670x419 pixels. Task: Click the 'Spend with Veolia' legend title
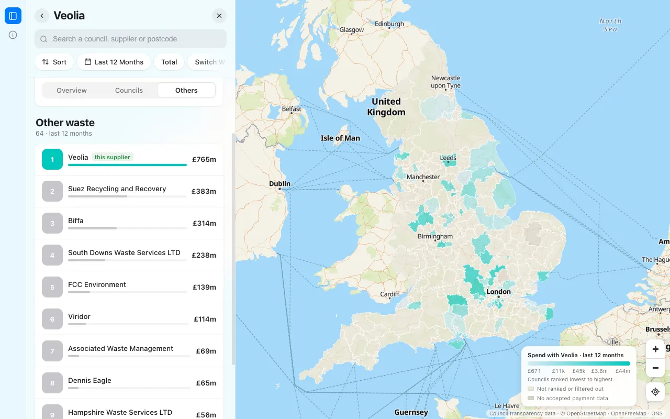tap(576, 355)
